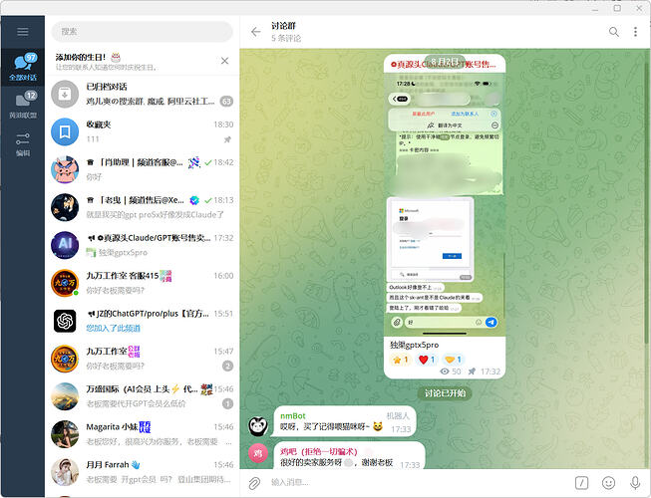Click the 讨论群 title in header
The width and height of the screenshot is (651, 498).
(283, 26)
